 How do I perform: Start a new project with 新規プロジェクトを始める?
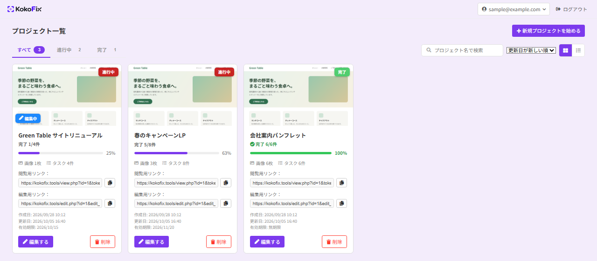tap(548, 31)
